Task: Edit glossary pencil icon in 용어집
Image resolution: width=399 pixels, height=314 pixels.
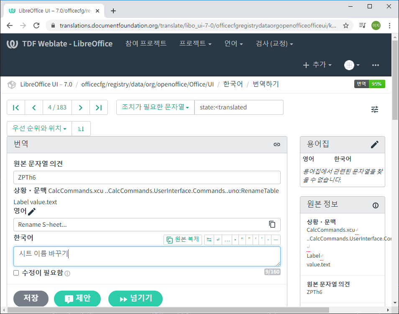Action: pos(375,144)
